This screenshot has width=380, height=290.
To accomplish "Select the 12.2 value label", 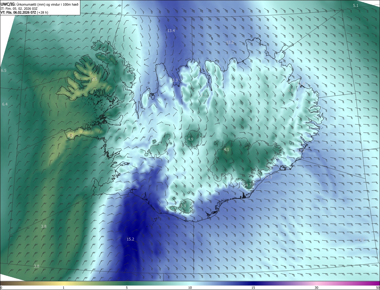I will point(230,42).
